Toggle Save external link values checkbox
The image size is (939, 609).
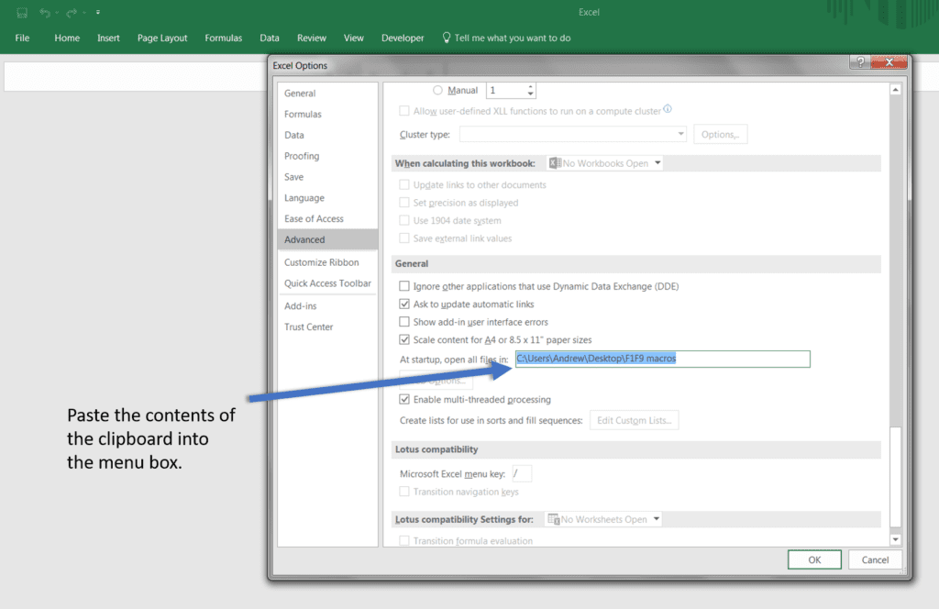pos(404,238)
